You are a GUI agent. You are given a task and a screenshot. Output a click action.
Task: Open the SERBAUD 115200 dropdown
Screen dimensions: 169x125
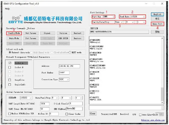(26, 98)
